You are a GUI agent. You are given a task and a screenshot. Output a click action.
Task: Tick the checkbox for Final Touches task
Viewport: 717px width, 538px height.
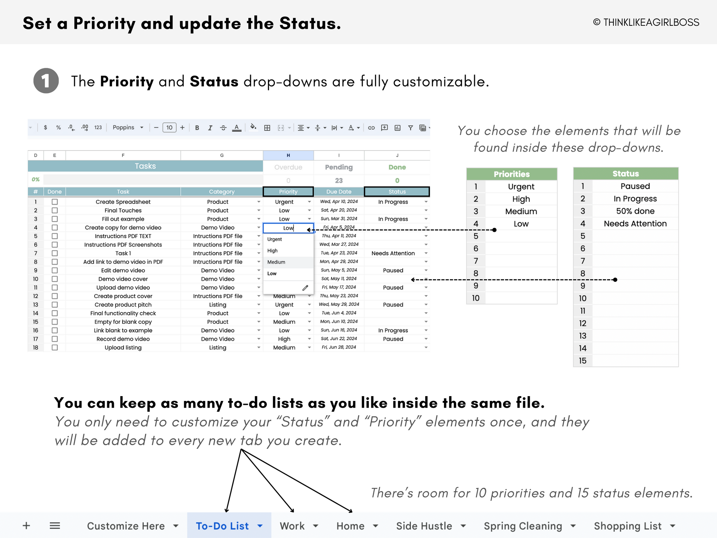click(x=55, y=210)
